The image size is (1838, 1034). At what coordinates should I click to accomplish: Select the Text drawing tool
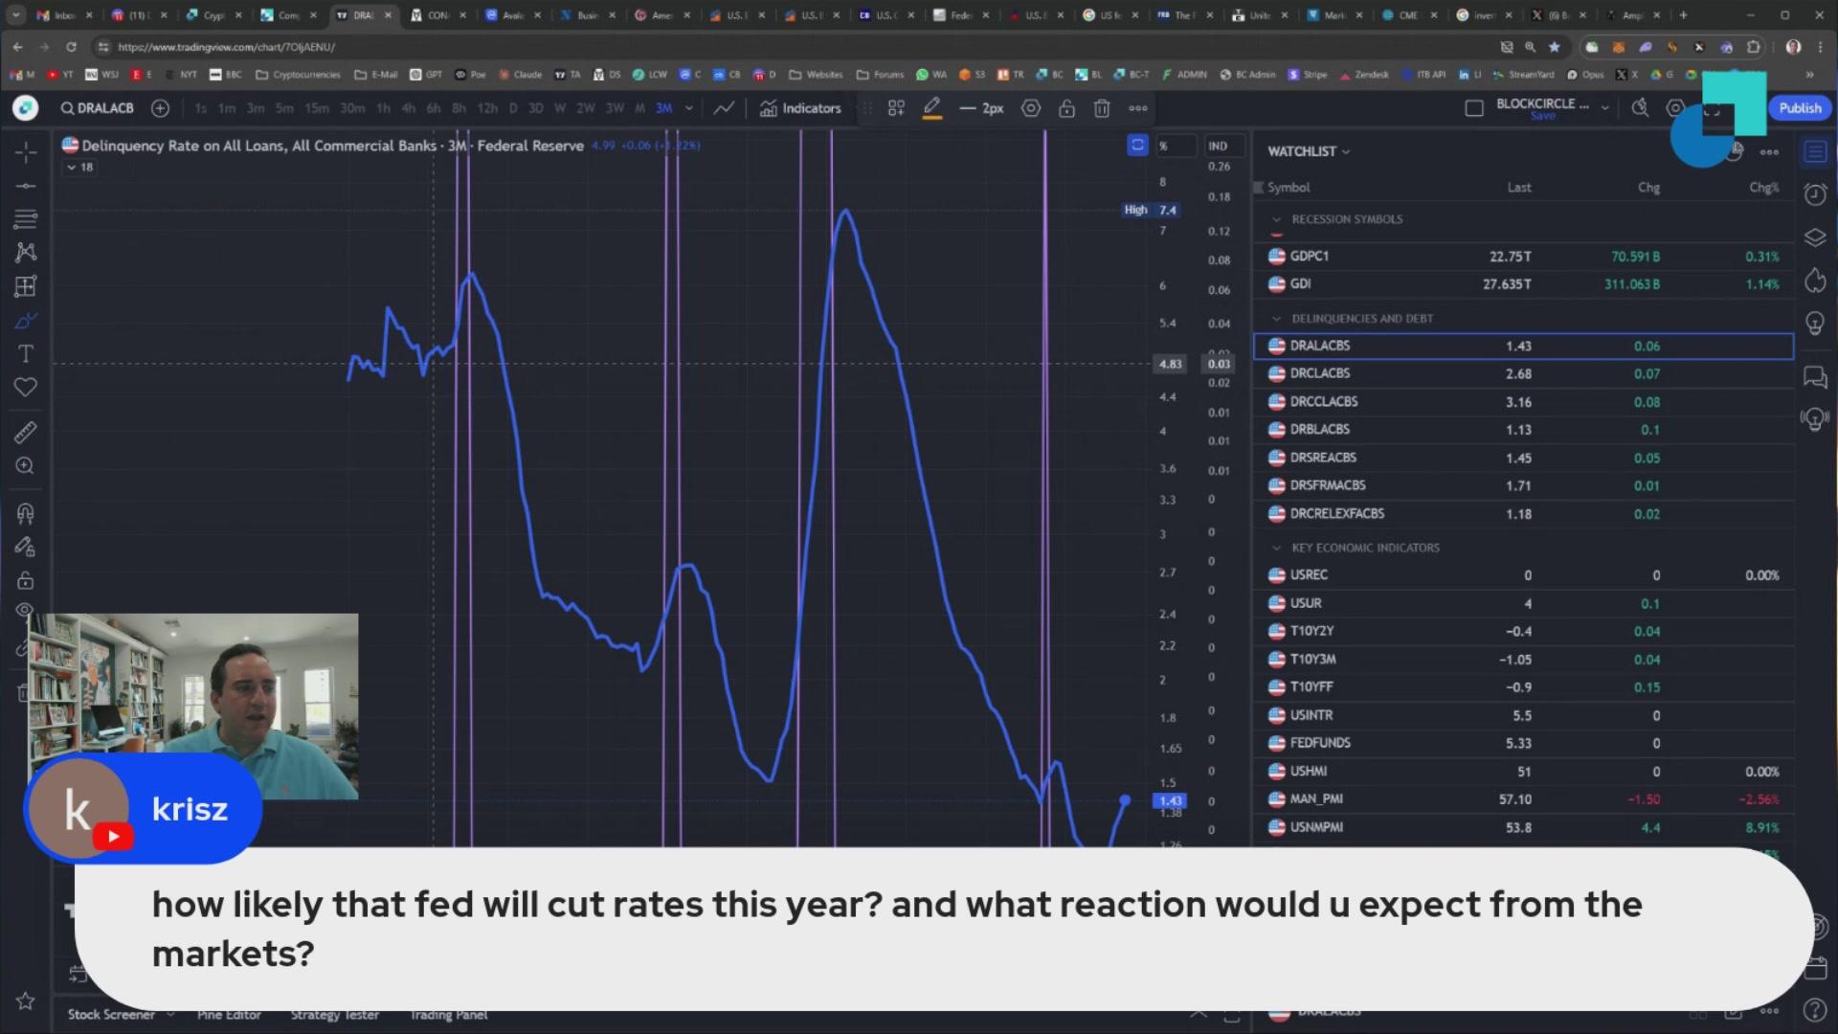click(26, 353)
